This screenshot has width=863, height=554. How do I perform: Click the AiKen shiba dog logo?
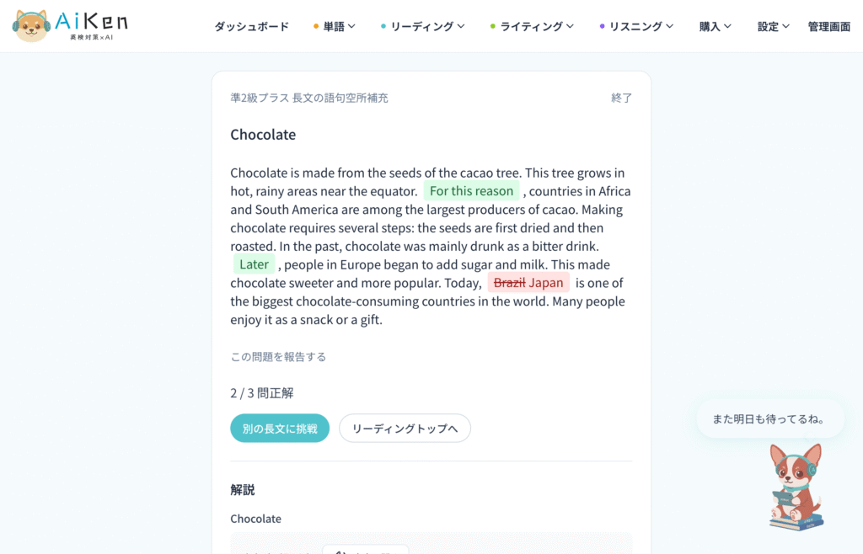31,26
